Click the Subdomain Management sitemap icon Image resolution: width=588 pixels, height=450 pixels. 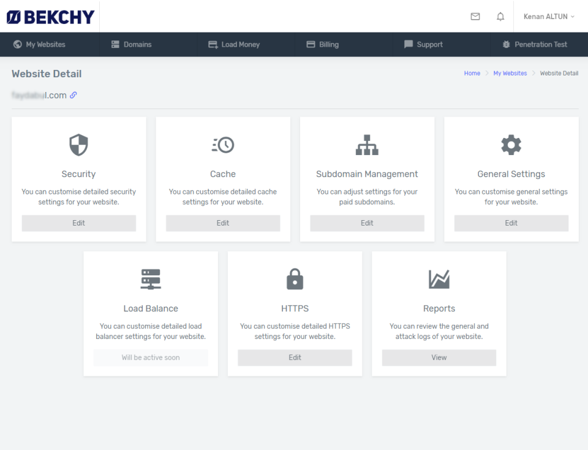[x=367, y=145]
